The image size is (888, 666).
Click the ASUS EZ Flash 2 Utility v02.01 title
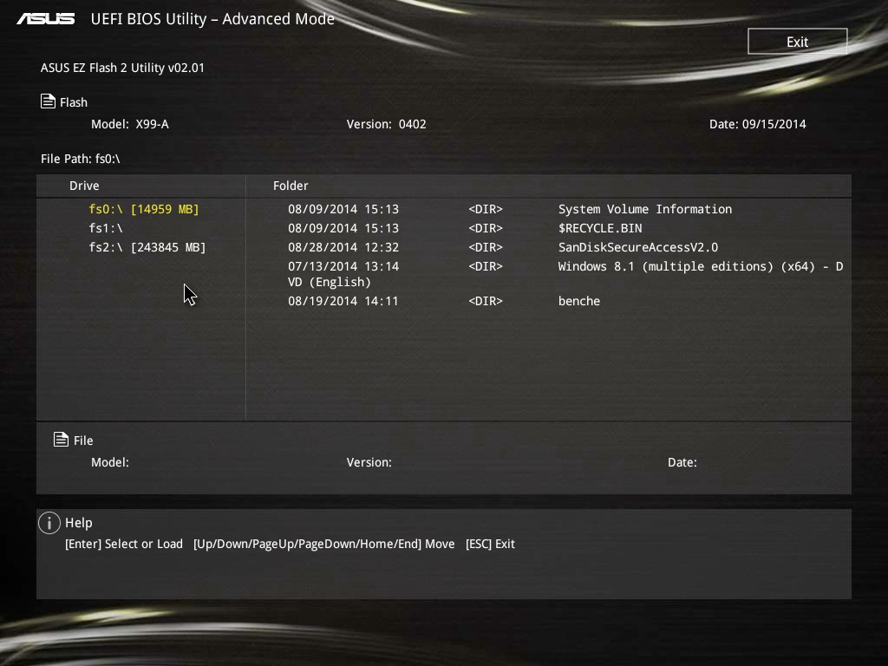[x=122, y=68]
